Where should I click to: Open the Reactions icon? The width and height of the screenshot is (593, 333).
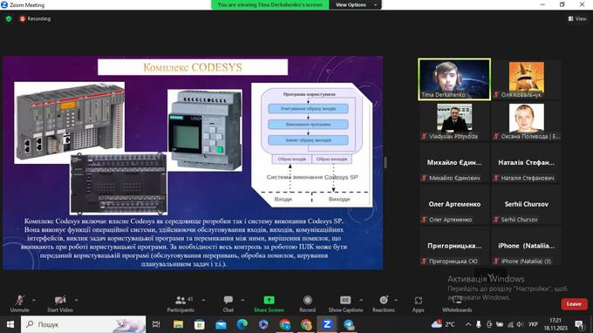pos(384,300)
